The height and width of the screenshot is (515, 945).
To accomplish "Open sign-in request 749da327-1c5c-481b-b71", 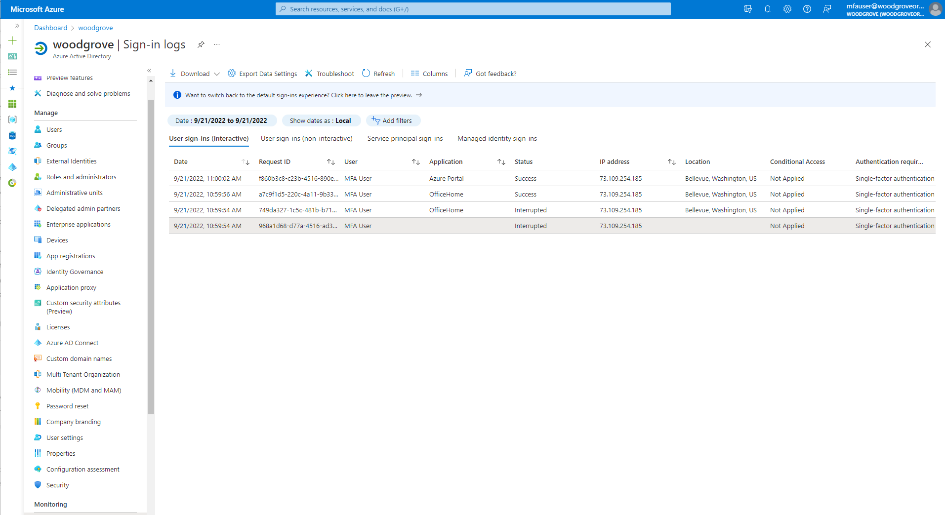I will tap(552, 210).
